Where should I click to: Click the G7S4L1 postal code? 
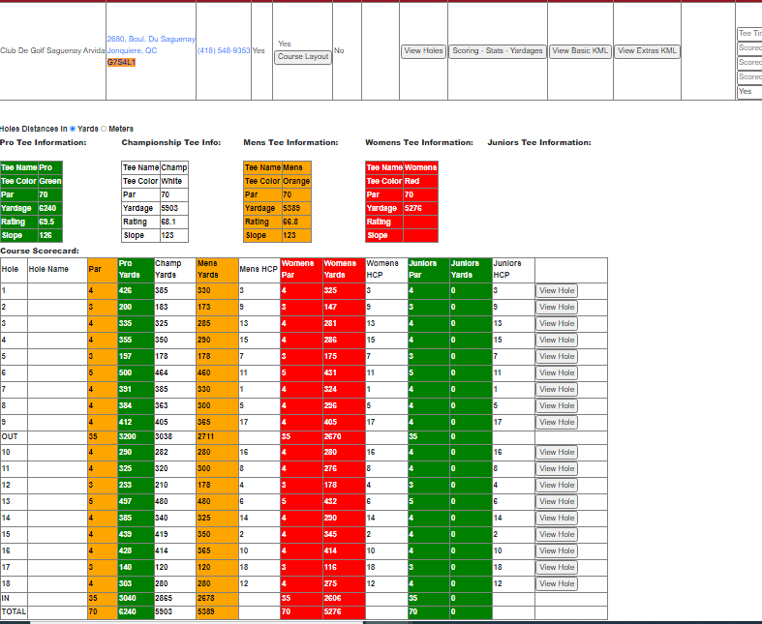121,62
